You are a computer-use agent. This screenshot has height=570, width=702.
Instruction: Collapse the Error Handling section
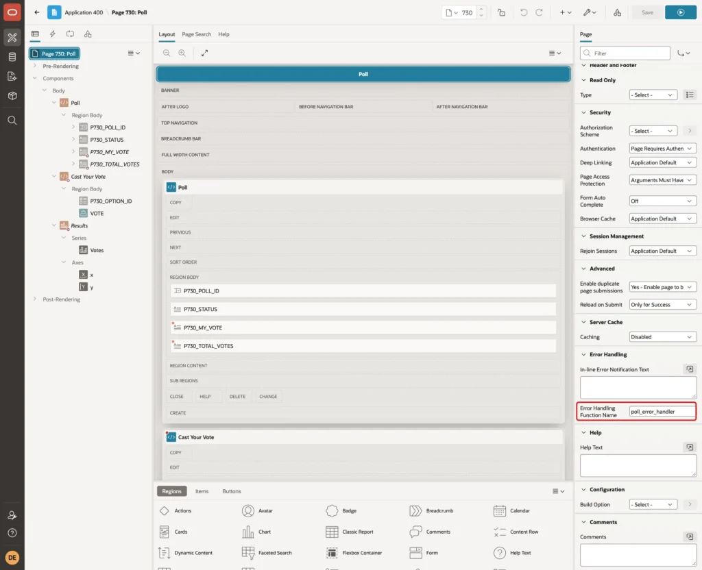coord(583,354)
